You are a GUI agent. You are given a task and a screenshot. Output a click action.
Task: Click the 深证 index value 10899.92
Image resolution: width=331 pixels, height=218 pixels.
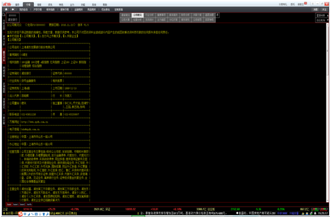pyautogui.click(x=131, y=209)
